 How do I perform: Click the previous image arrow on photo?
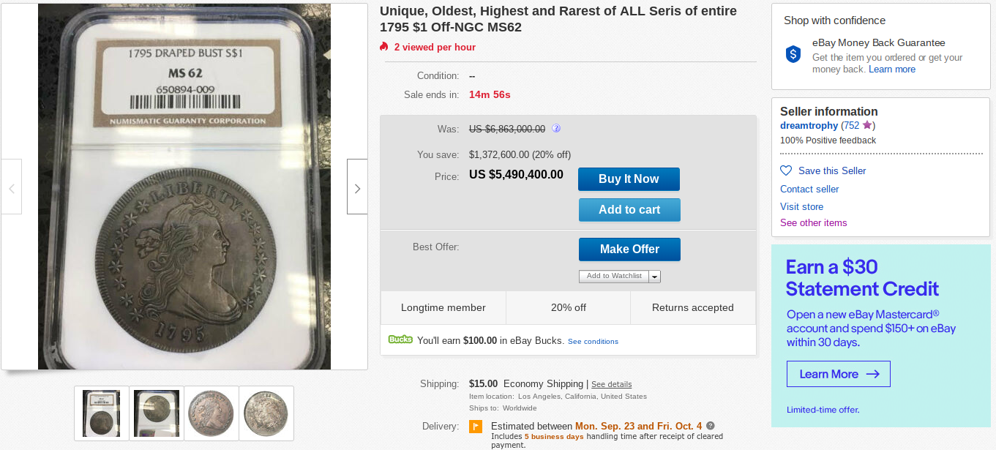pos(12,187)
